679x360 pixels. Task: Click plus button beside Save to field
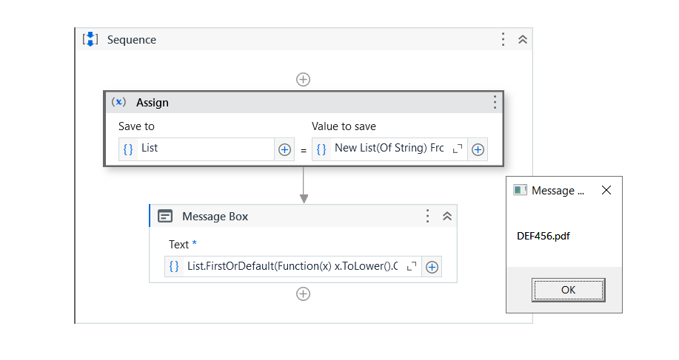click(x=284, y=149)
